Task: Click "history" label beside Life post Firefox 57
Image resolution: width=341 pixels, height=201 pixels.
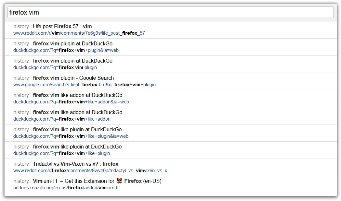Action: coord(21,27)
